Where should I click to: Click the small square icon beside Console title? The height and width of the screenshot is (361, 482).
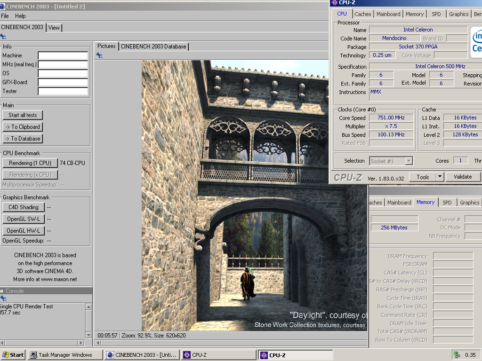[x=1, y=290]
